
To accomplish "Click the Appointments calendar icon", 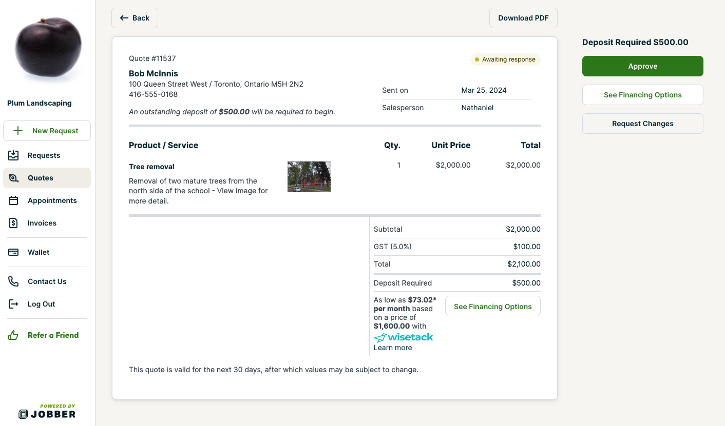I will click(x=14, y=200).
